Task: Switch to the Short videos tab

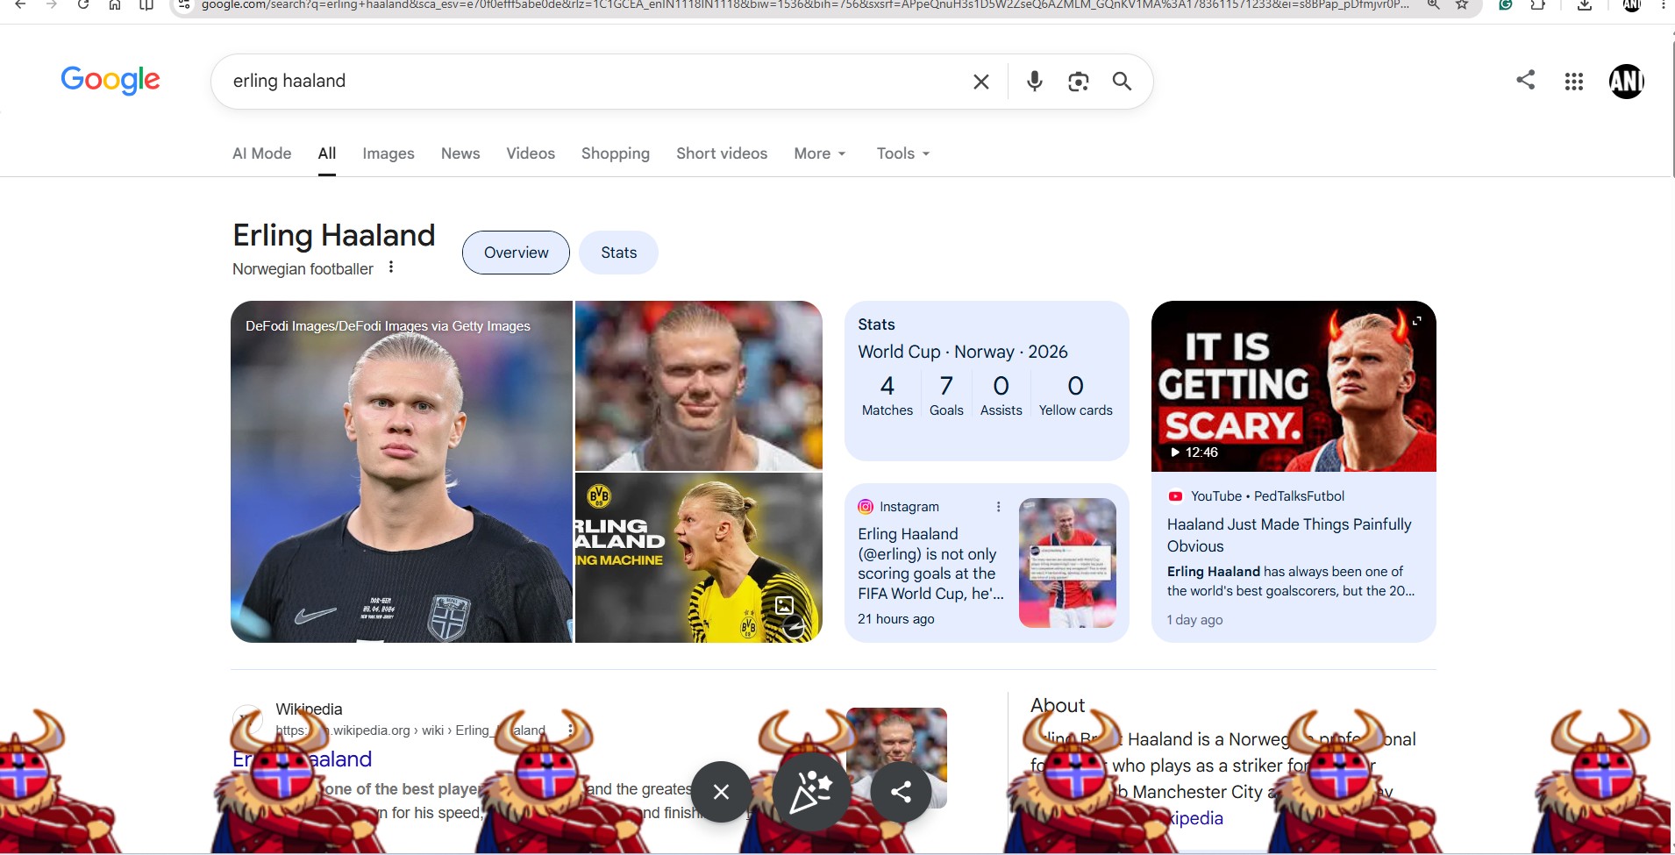Action: (x=722, y=153)
